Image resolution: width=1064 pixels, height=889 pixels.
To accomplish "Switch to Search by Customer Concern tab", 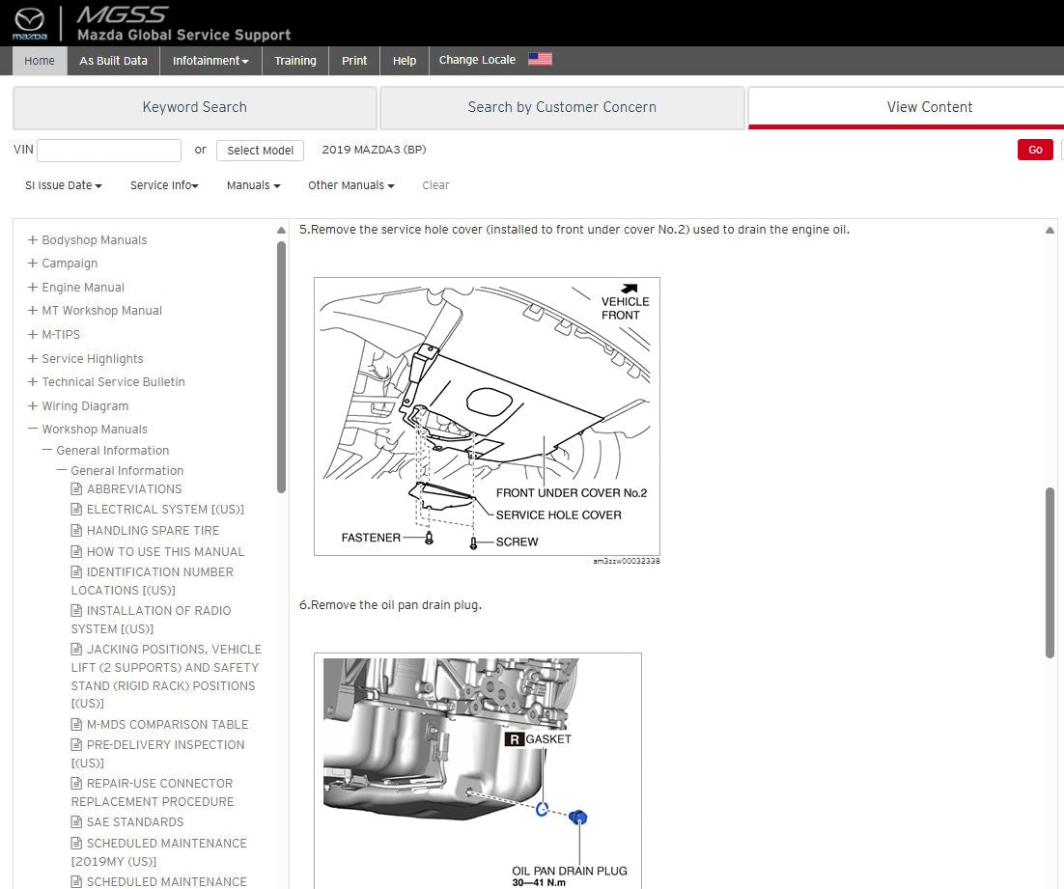I will tap(562, 107).
